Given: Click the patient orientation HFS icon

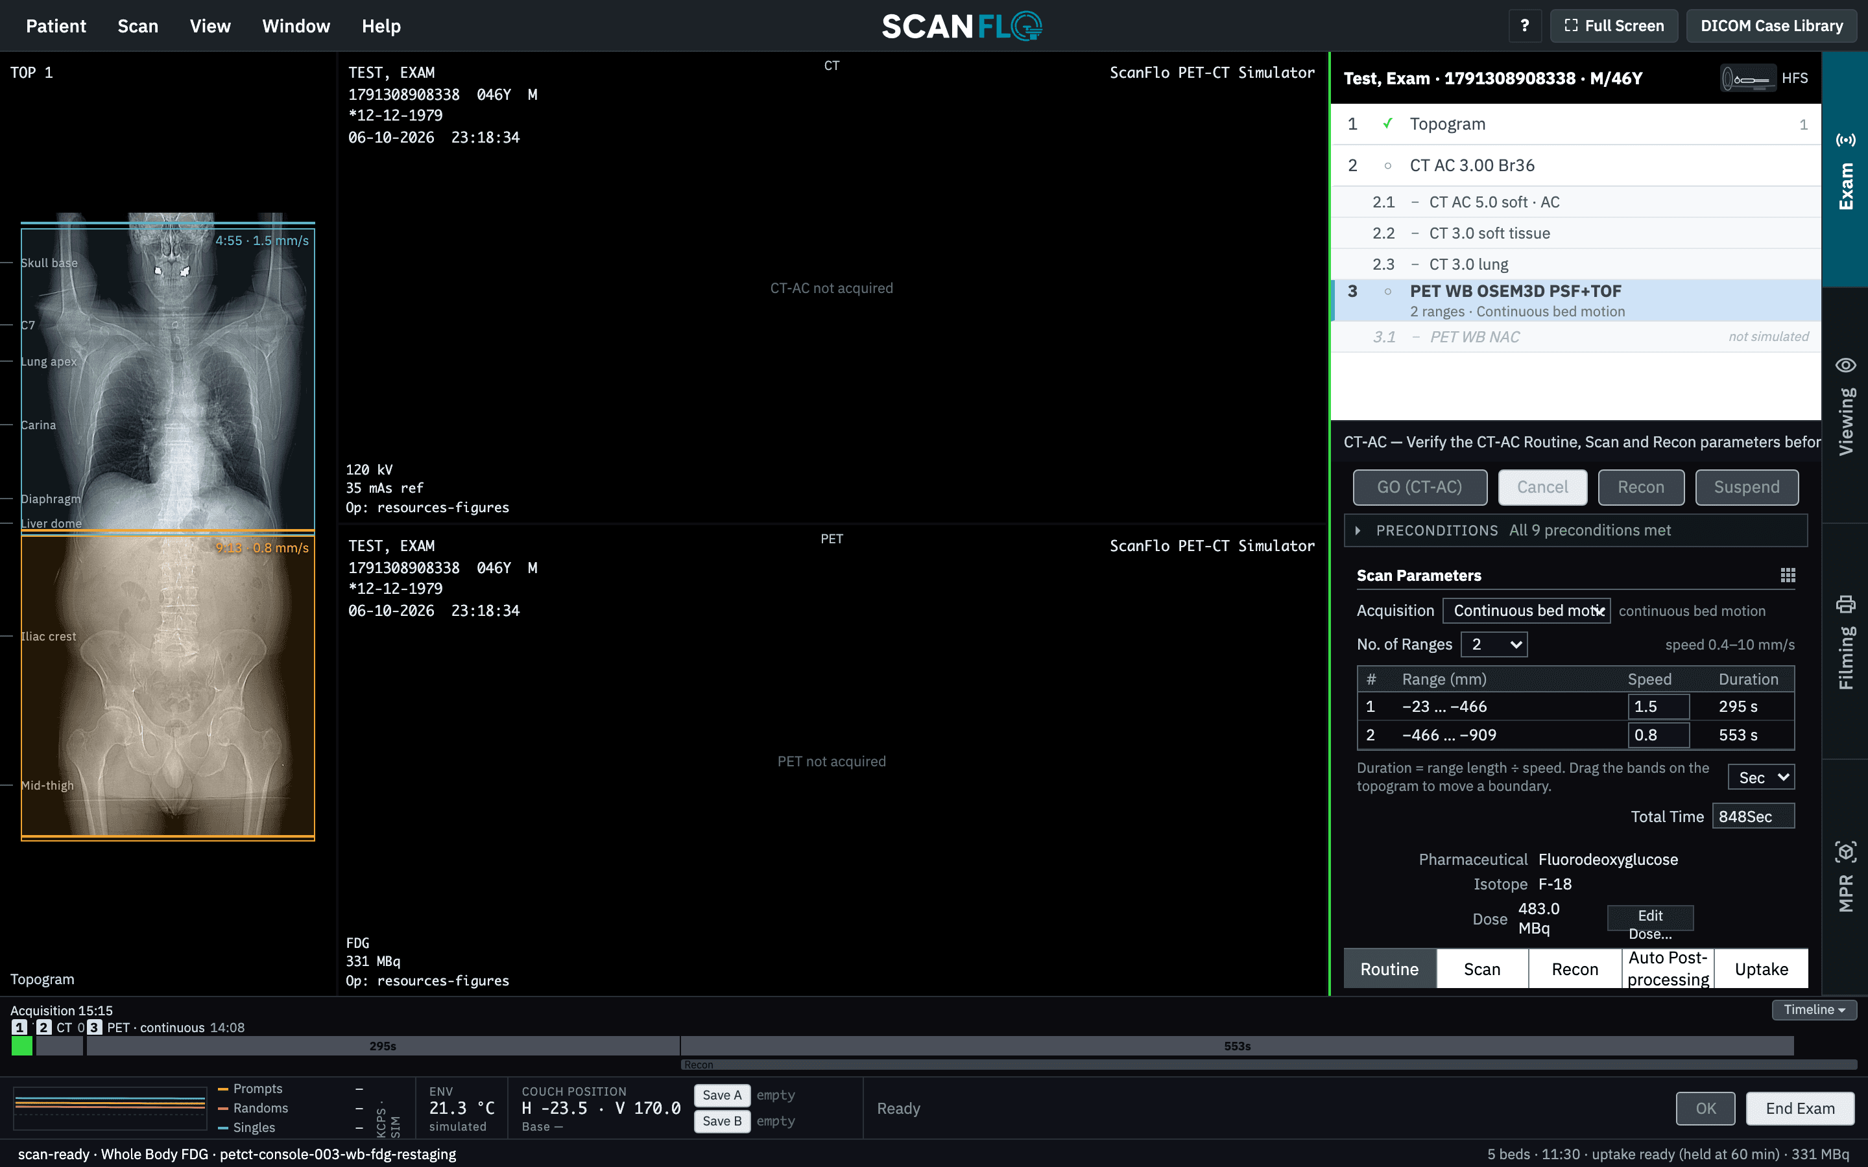Looking at the screenshot, I should click(x=1749, y=78).
